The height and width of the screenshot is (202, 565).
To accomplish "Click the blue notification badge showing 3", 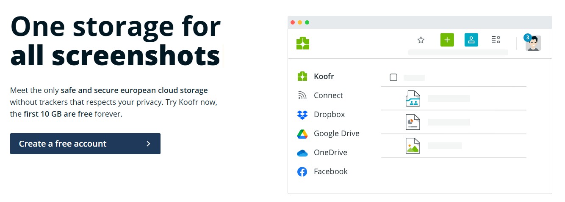I will click(x=527, y=38).
